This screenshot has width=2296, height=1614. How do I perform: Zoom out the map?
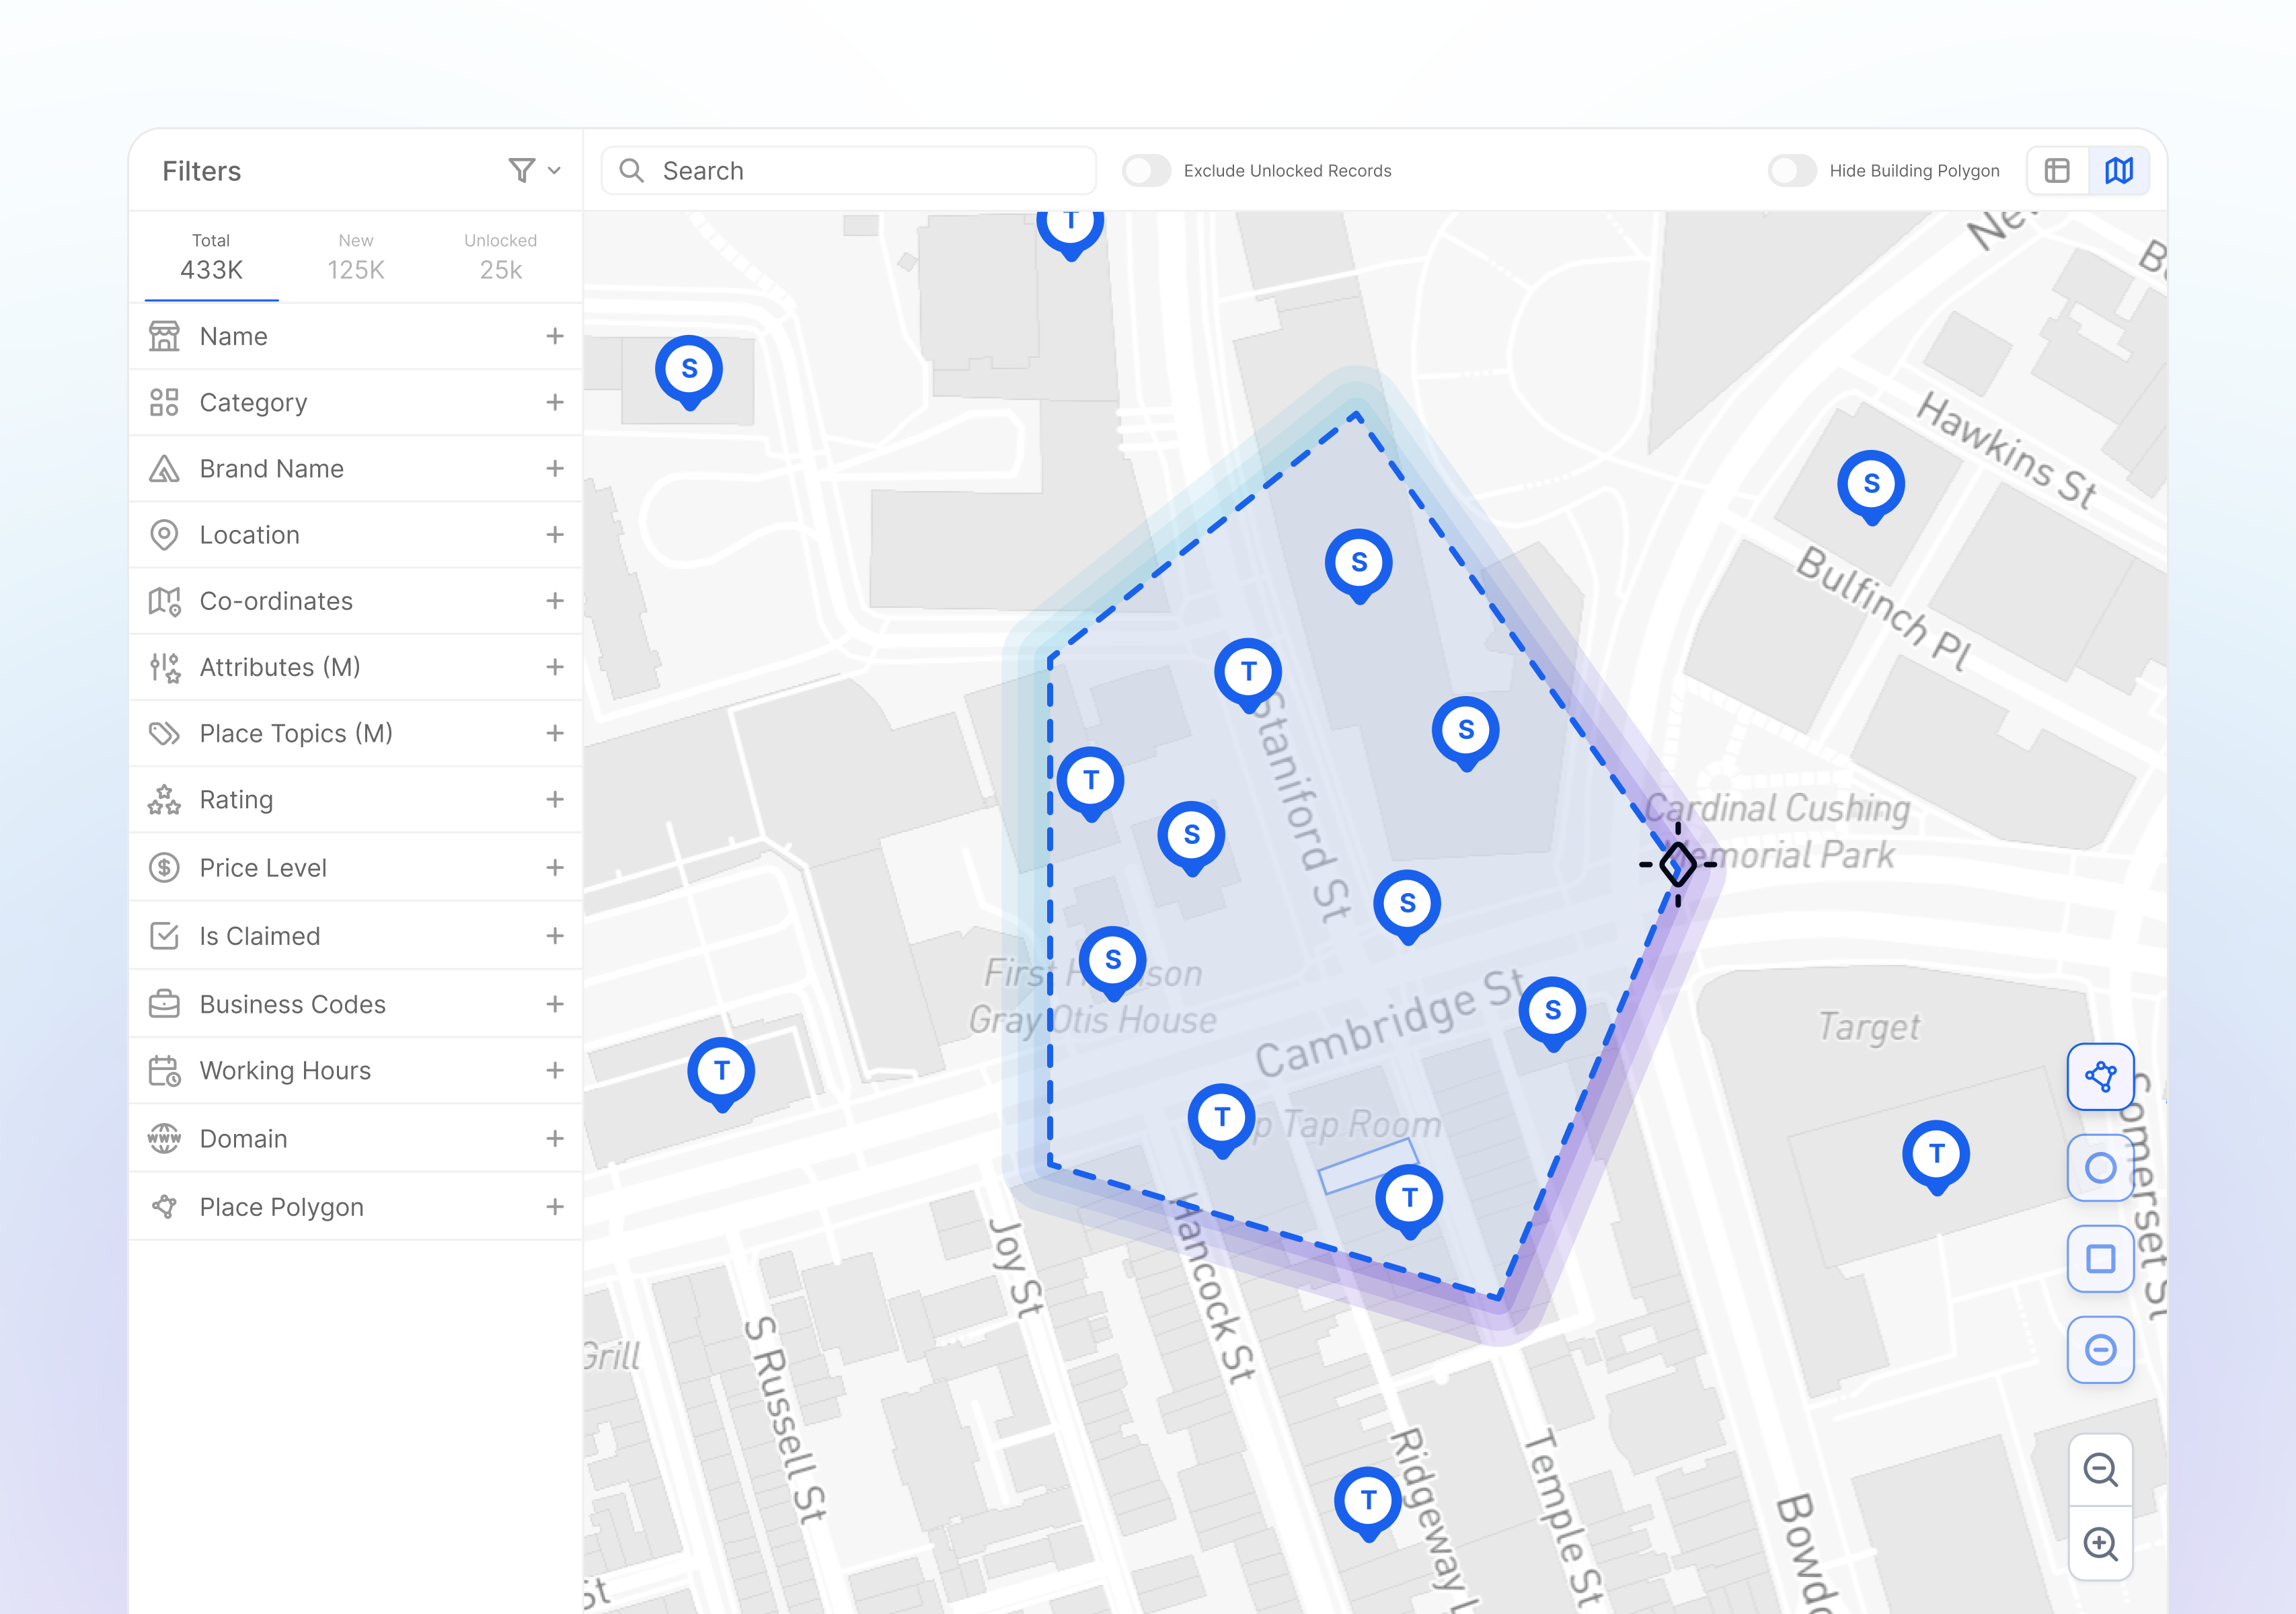tap(2100, 1470)
